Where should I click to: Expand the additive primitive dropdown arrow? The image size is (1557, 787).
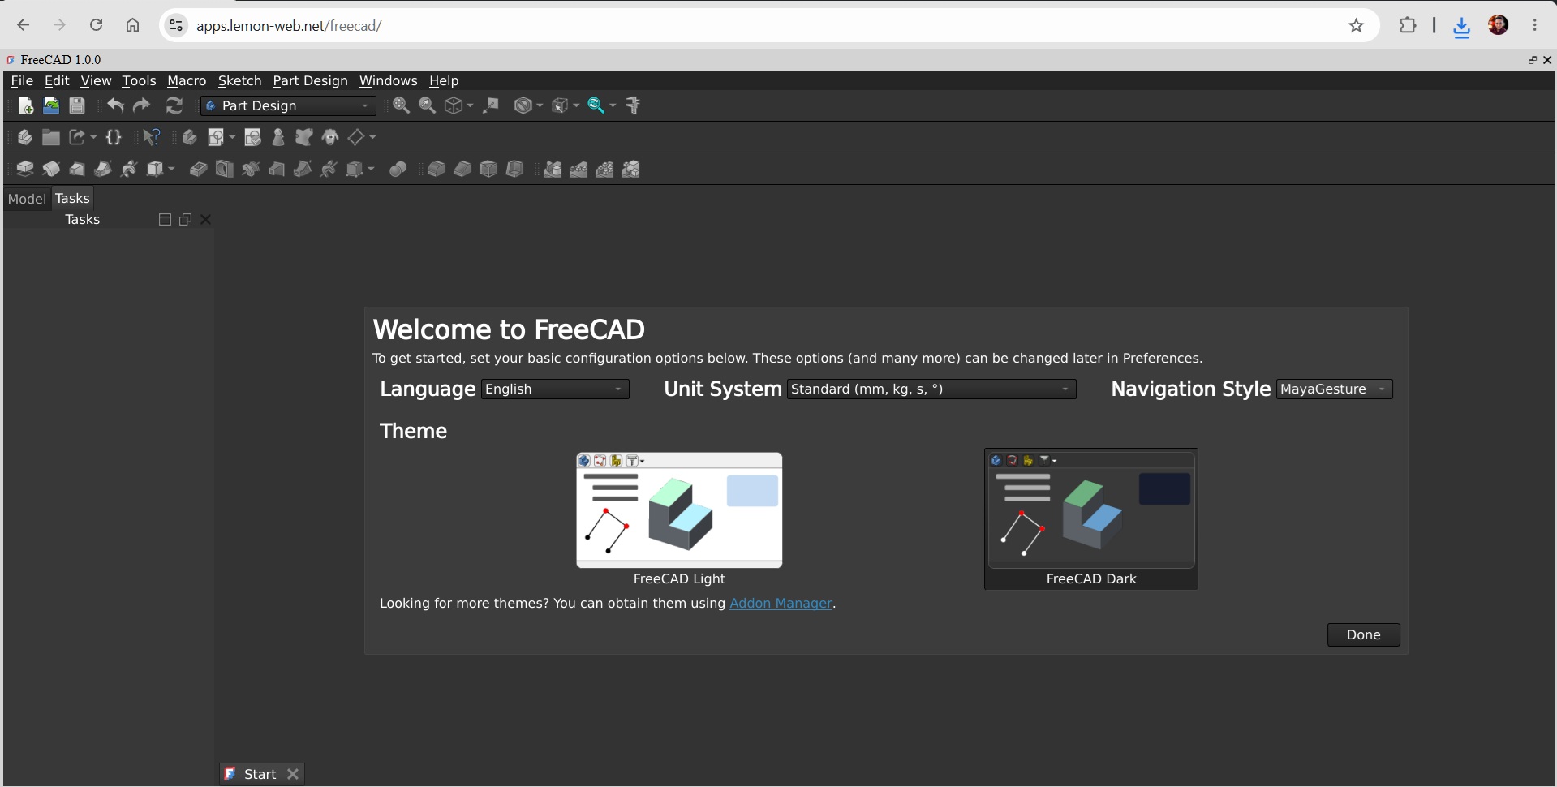tap(171, 169)
